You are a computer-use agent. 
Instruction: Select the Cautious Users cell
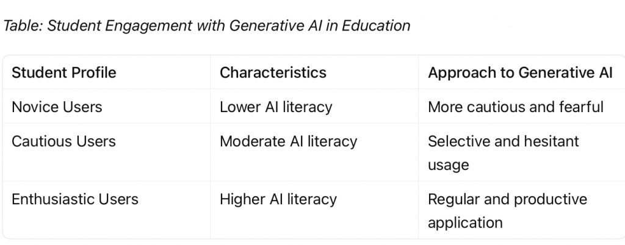click(x=63, y=141)
